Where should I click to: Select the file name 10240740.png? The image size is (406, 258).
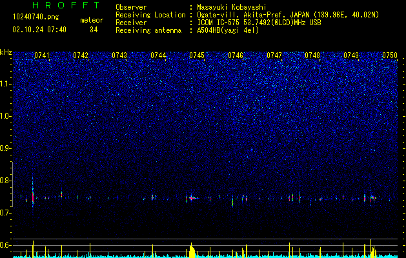(36, 17)
